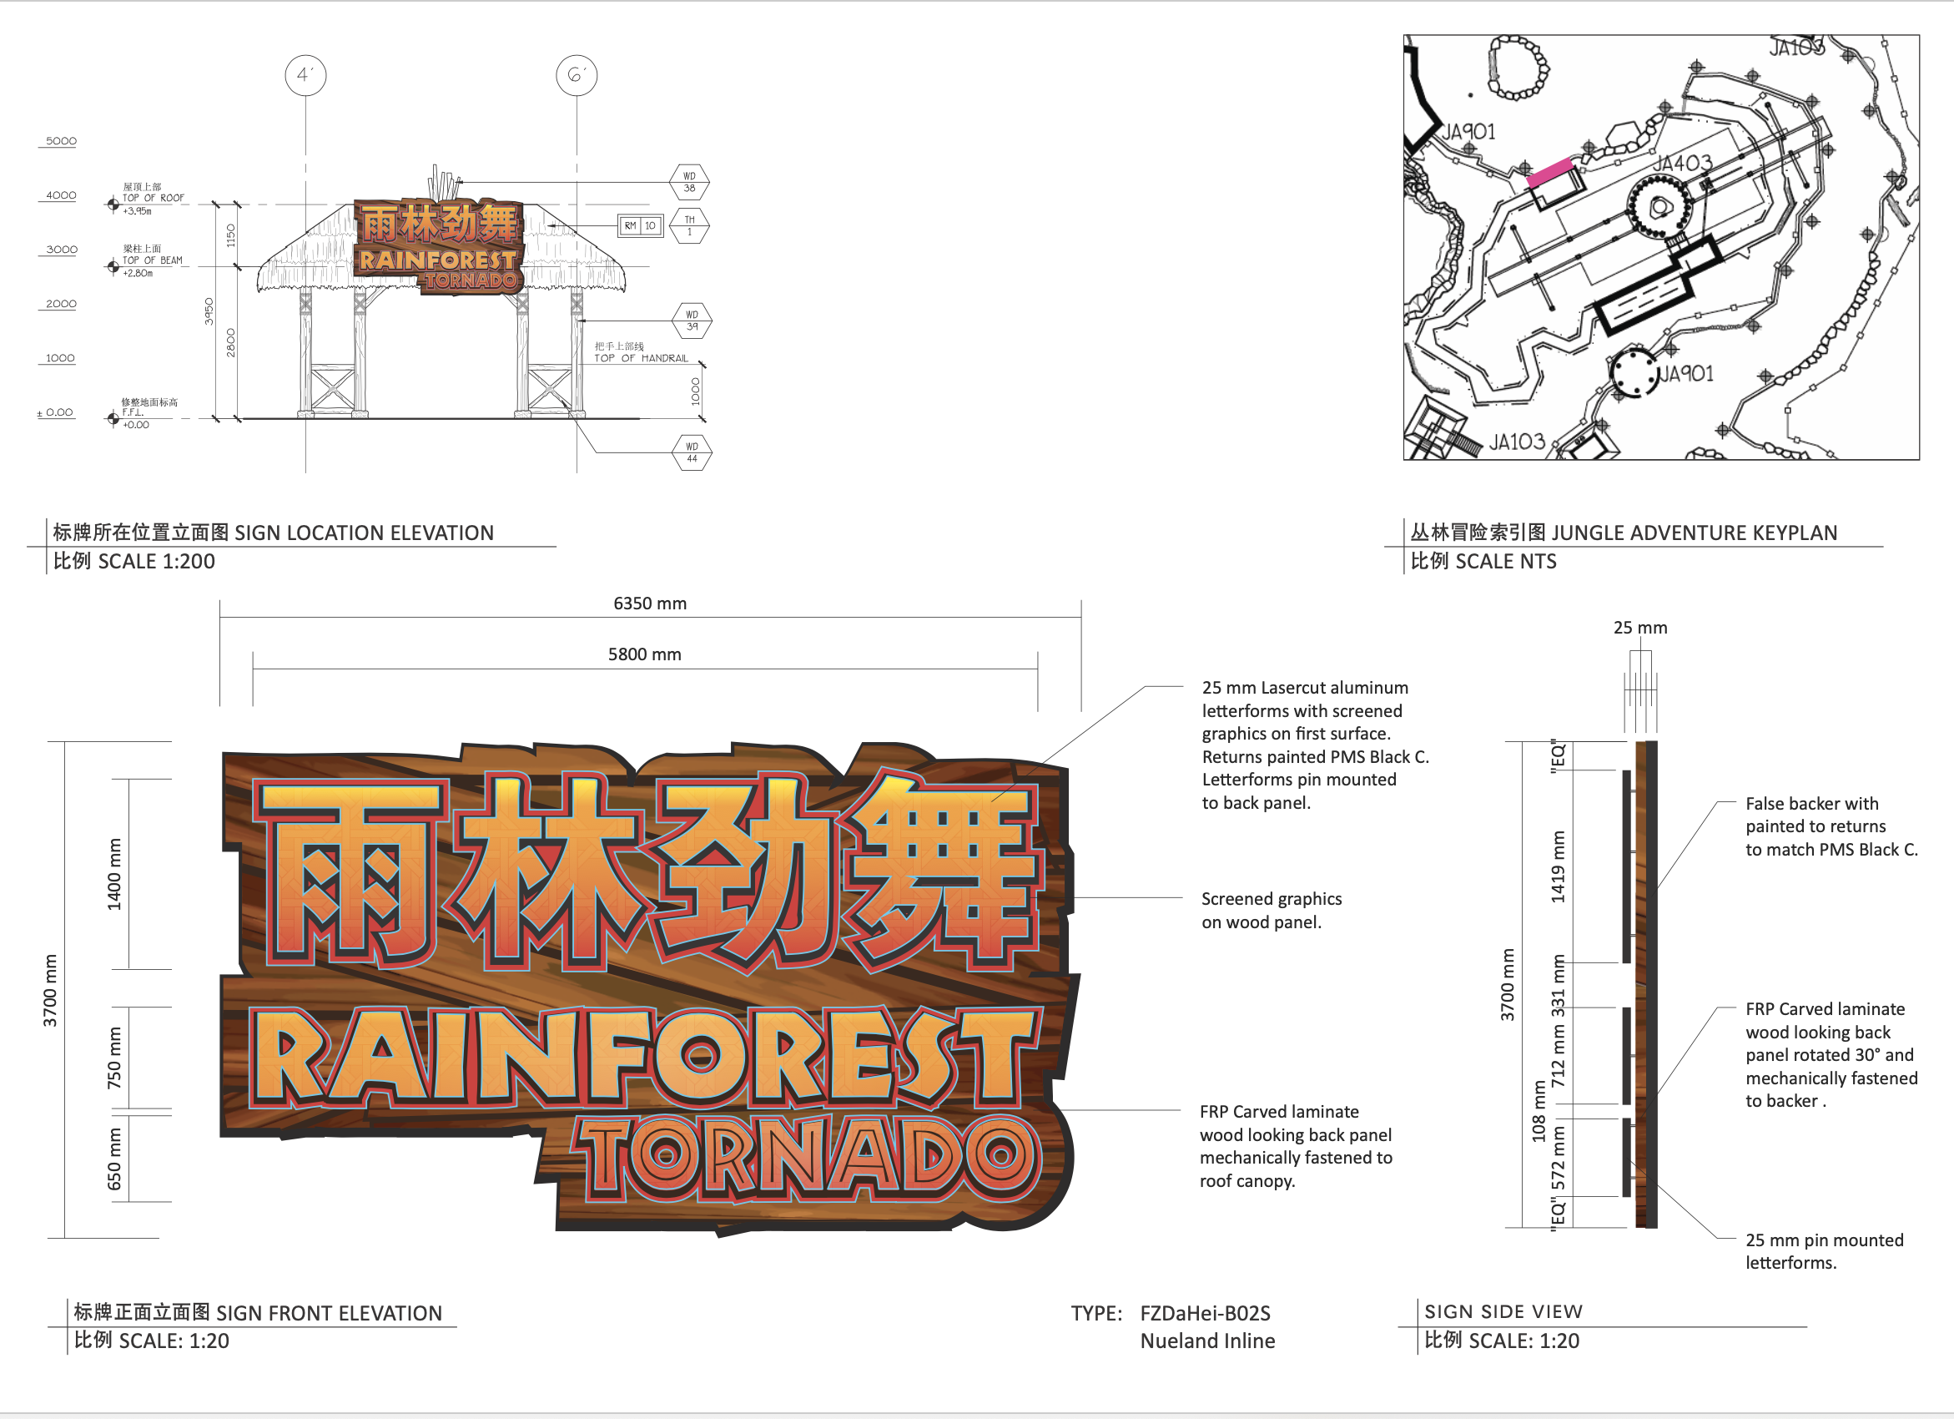Click the note mentioning "roof canopy"
Viewport: 1954px width, 1419px height.
[1296, 1146]
